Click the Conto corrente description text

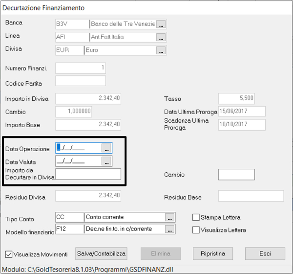point(105,217)
